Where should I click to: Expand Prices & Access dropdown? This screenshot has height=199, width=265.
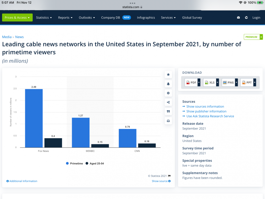tap(17, 18)
